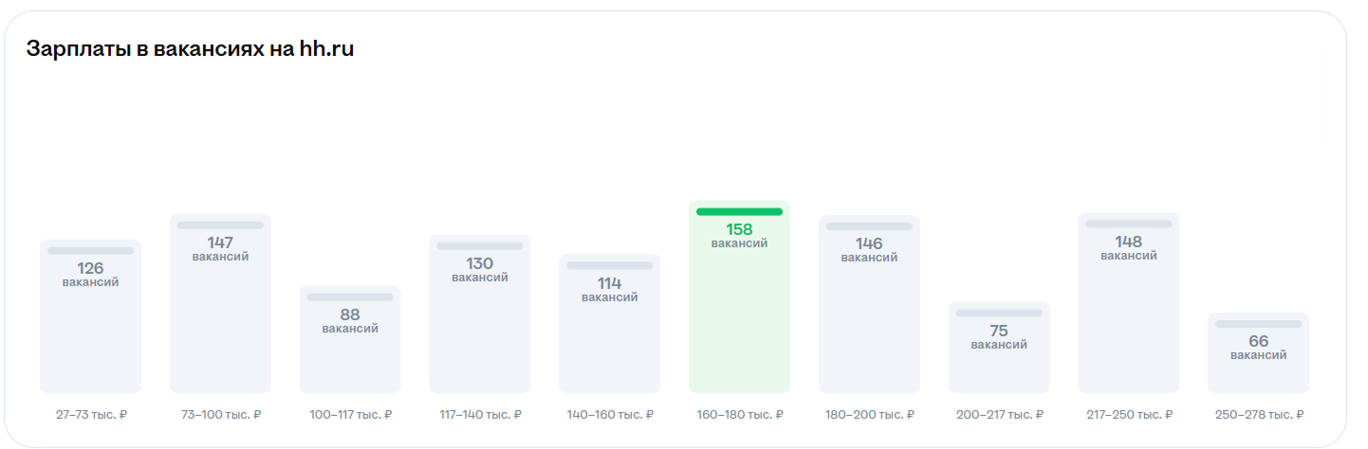Click the bar with 66 вакансий
Image resolution: width=1368 pixels, height=449 pixels.
coord(1259,352)
